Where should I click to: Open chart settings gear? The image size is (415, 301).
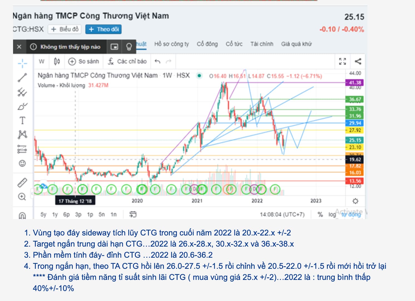(x=355, y=201)
